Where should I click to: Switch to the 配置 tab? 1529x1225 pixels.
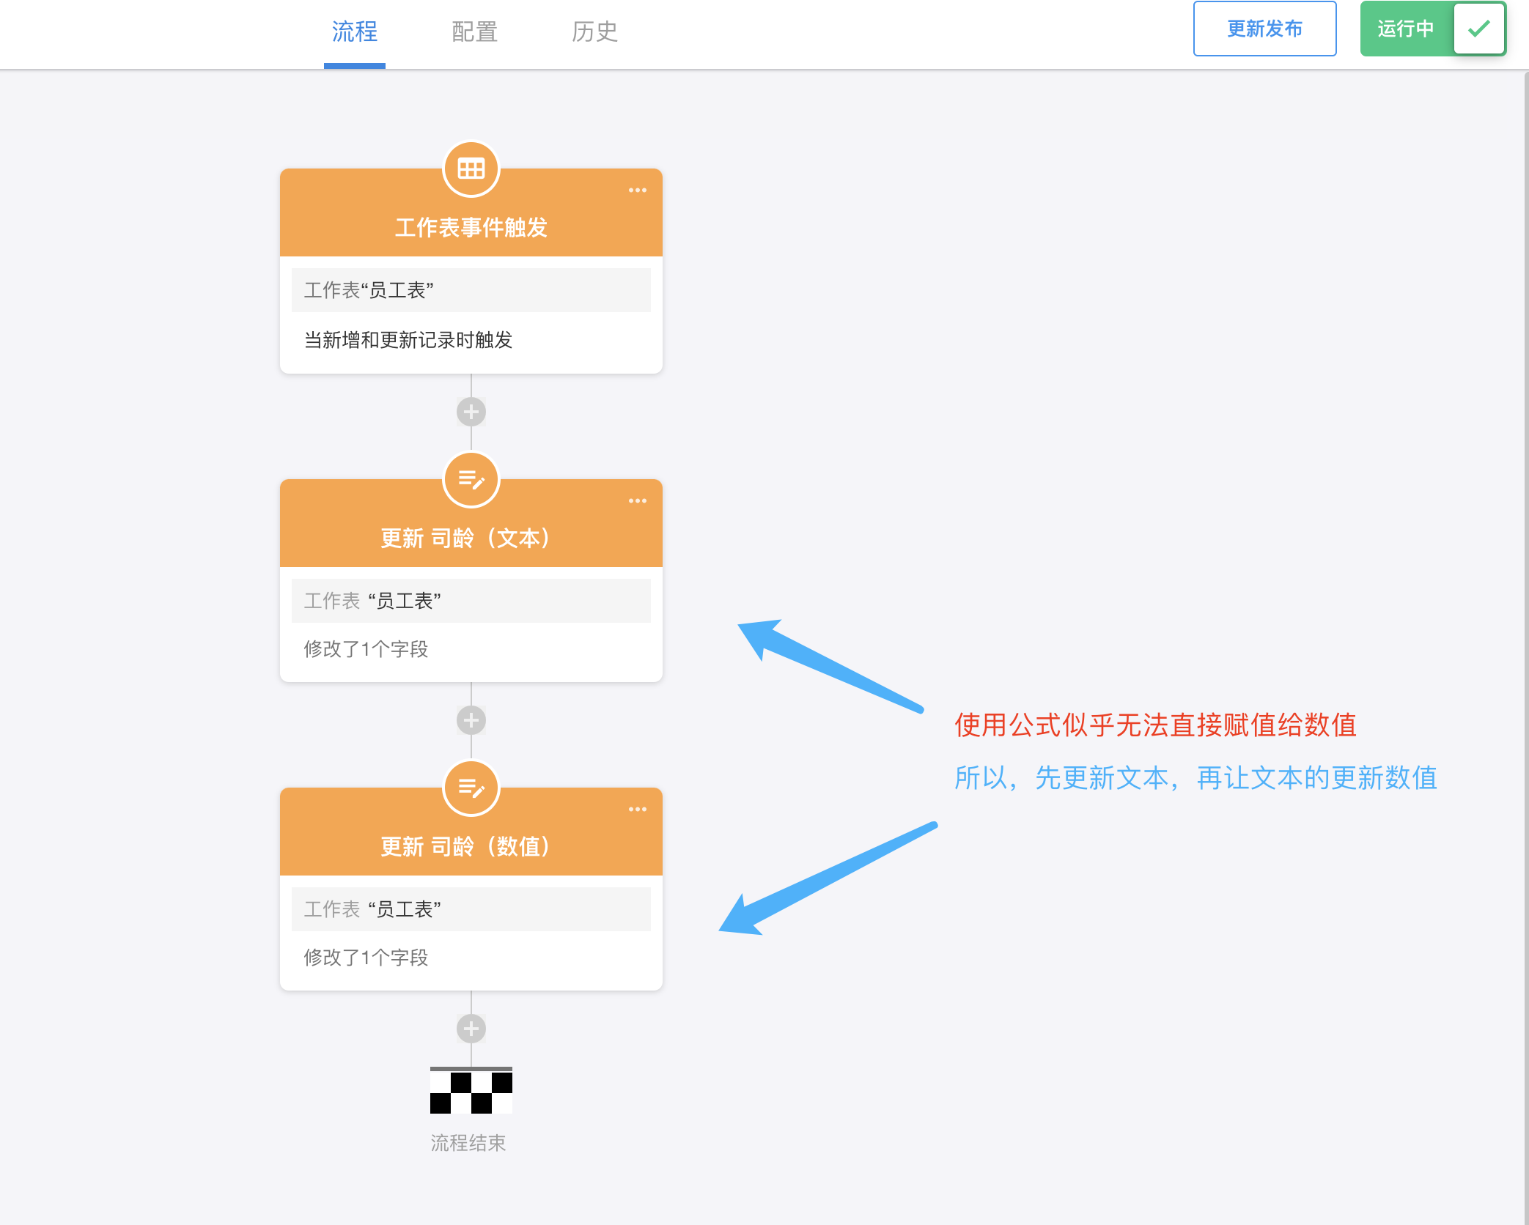[474, 32]
